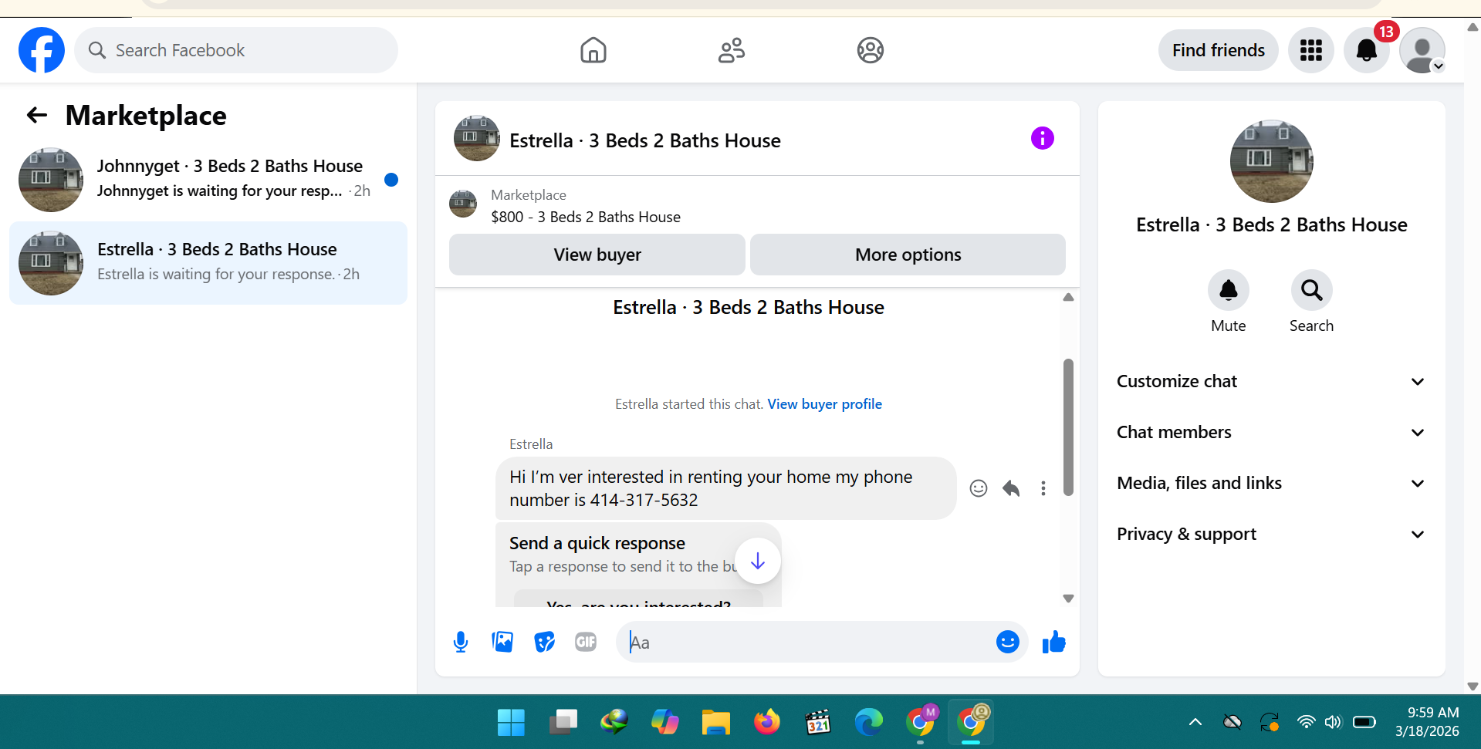Expand Customize chat section
Screen dimensions: 1481x749
1271,381
